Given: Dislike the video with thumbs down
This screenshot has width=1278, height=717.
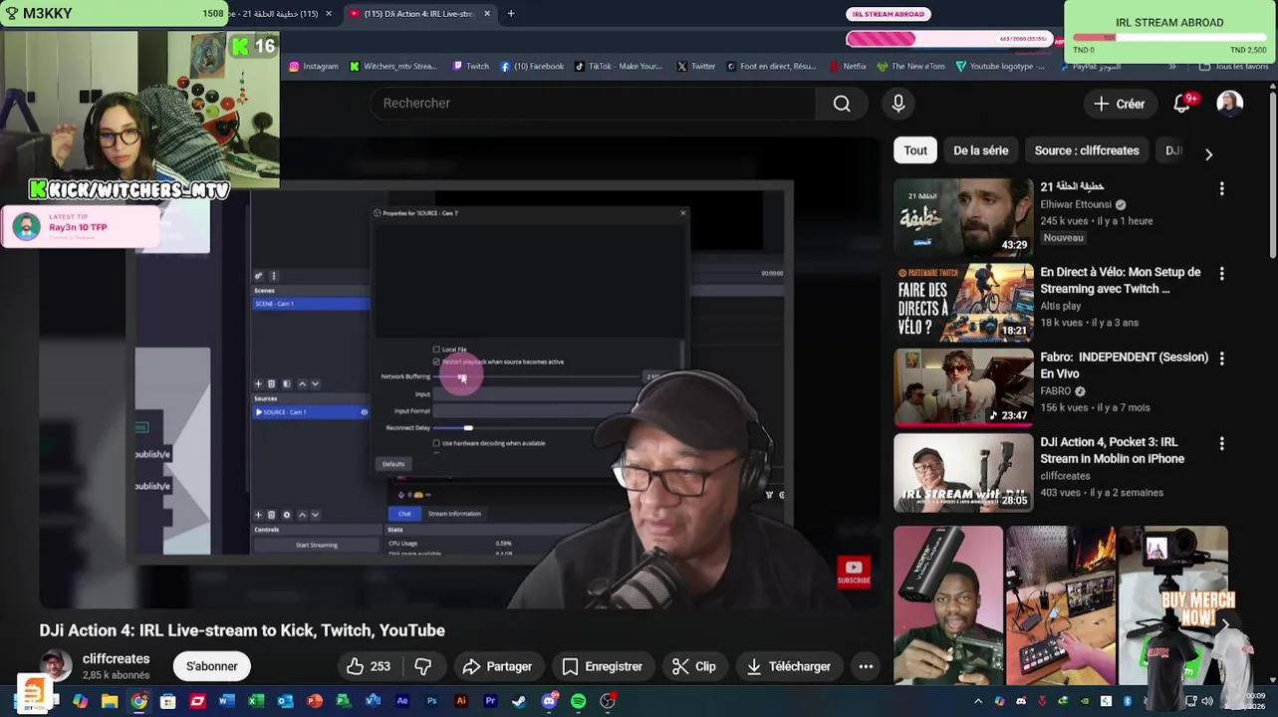Looking at the screenshot, I should (x=423, y=666).
